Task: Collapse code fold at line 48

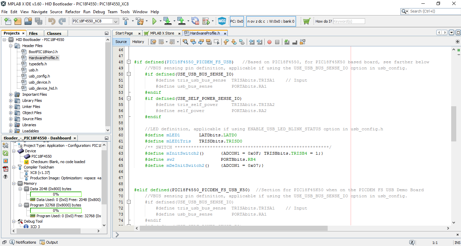Action: coord(129,62)
